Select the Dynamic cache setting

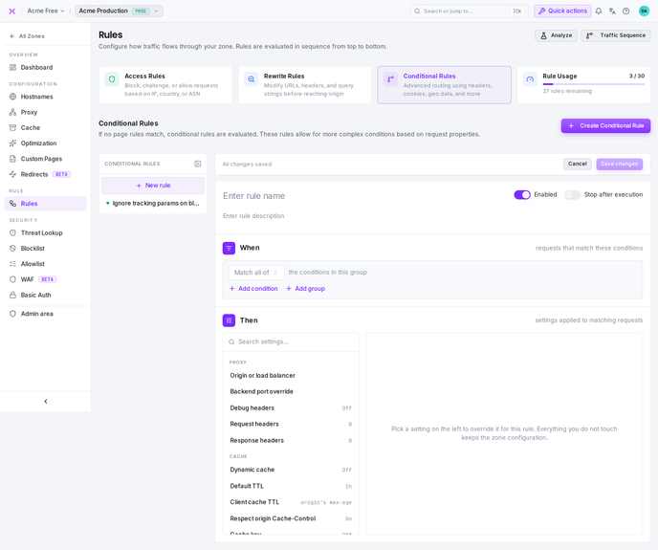(x=292, y=470)
